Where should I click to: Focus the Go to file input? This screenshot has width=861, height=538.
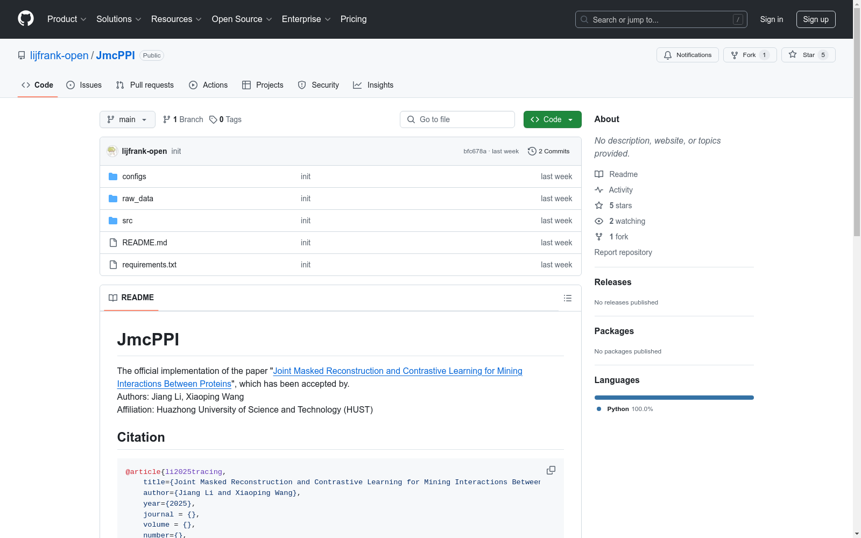point(457,119)
